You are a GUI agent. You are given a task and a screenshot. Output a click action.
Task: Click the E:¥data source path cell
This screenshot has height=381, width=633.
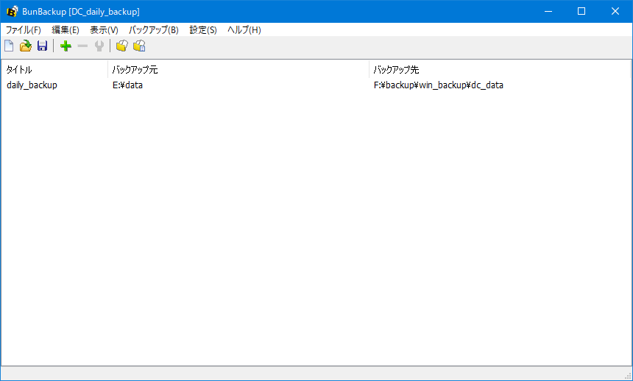pyautogui.click(x=127, y=85)
